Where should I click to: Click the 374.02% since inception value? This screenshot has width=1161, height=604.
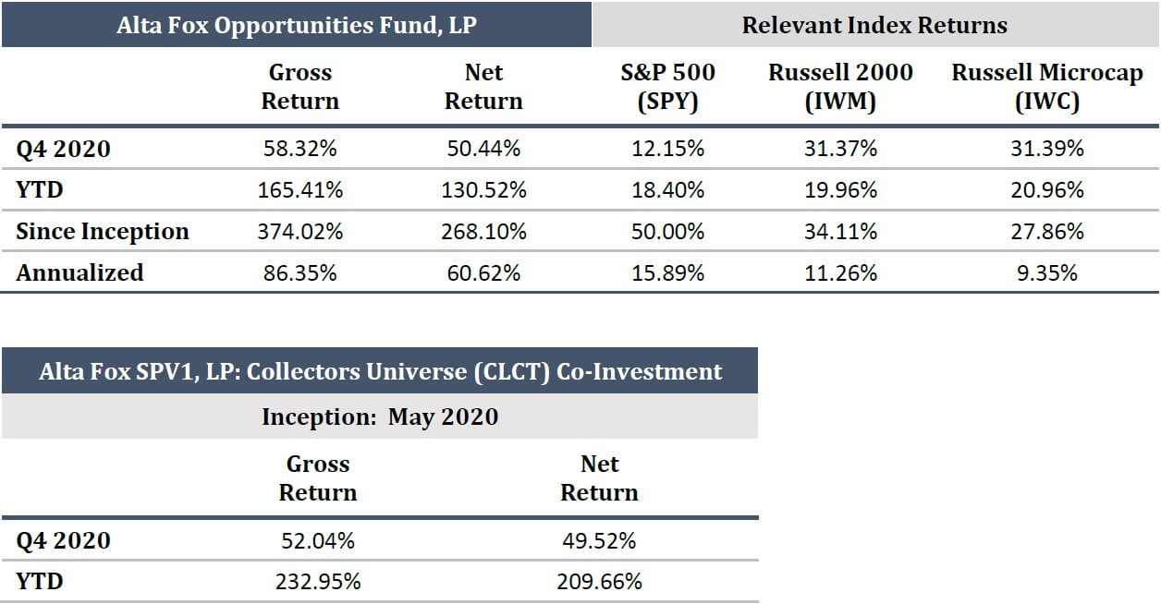299,232
